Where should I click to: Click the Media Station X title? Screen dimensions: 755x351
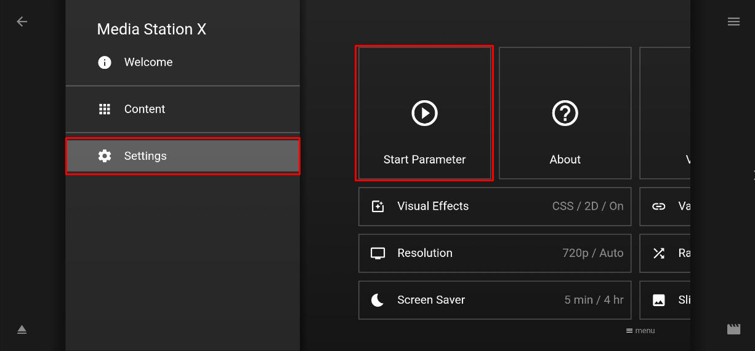click(151, 29)
